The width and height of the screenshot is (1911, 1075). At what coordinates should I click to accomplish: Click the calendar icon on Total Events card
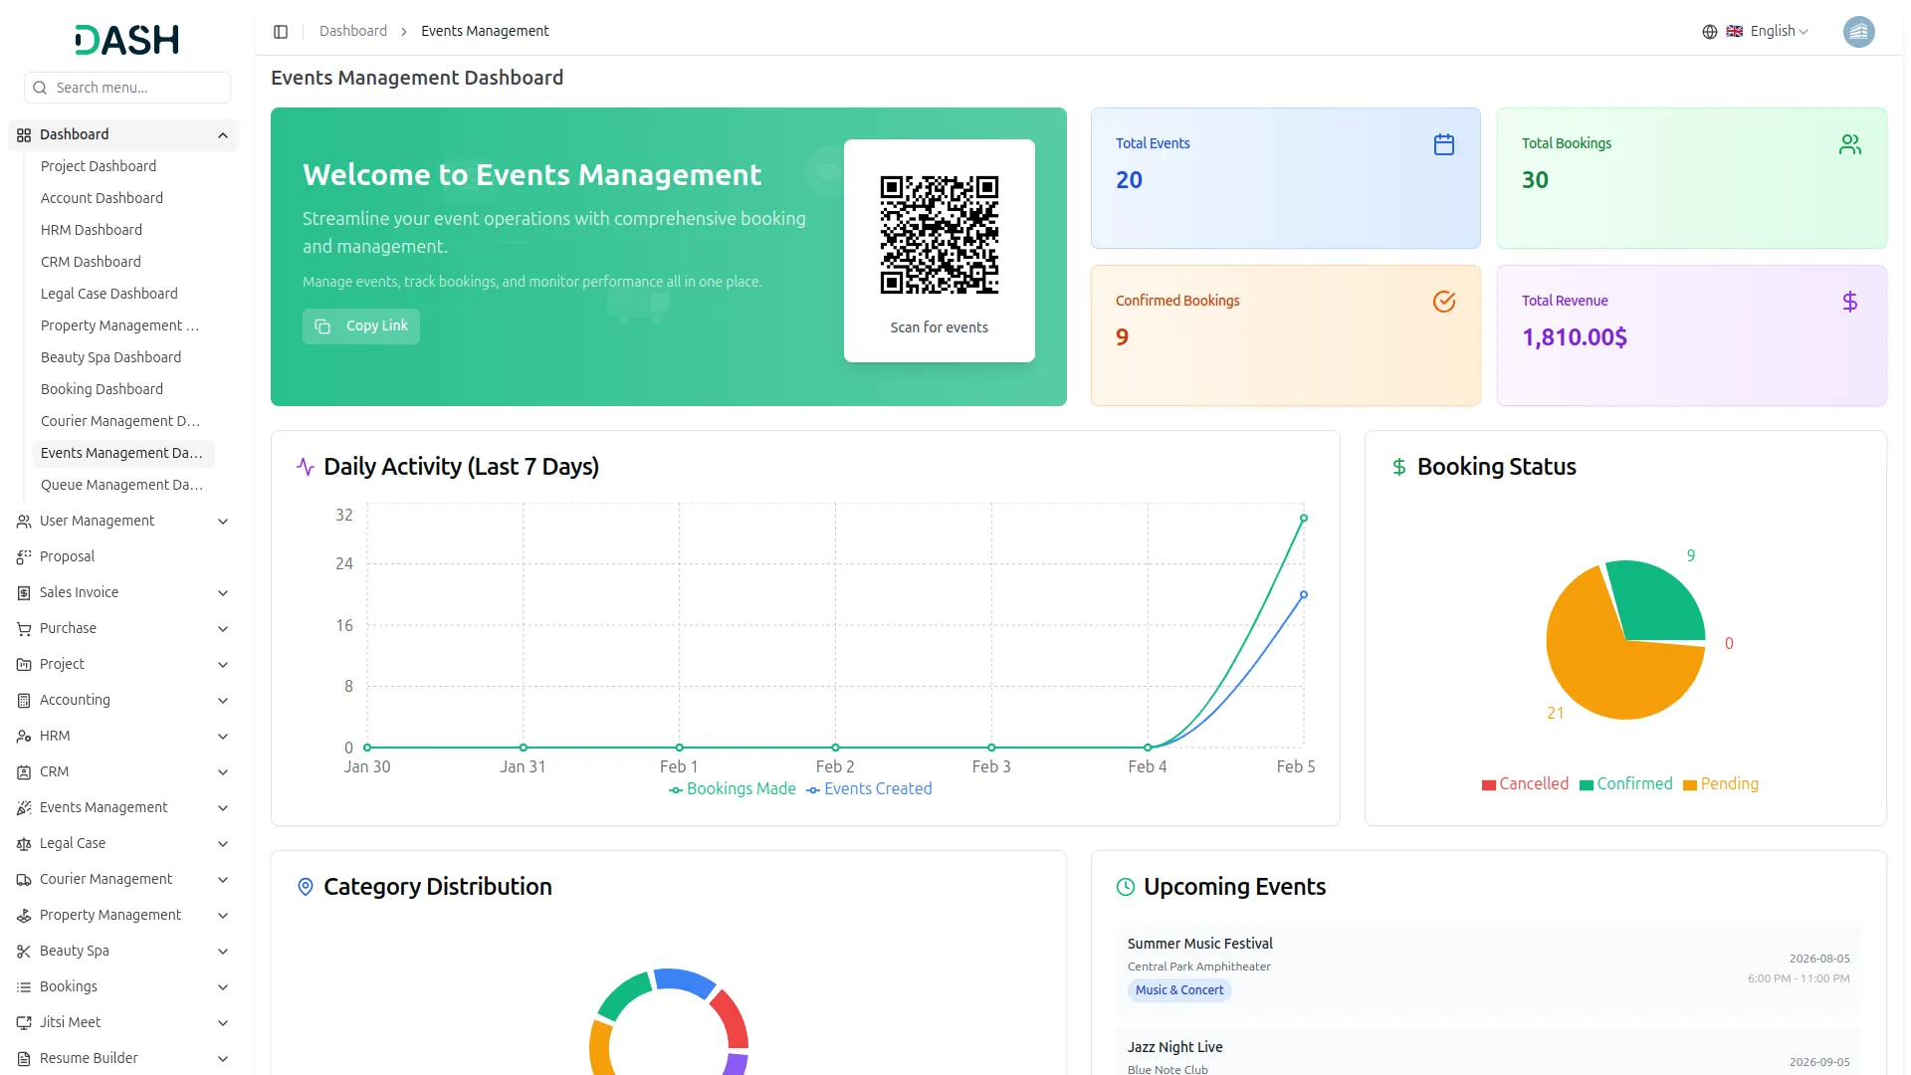point(1444,144)
